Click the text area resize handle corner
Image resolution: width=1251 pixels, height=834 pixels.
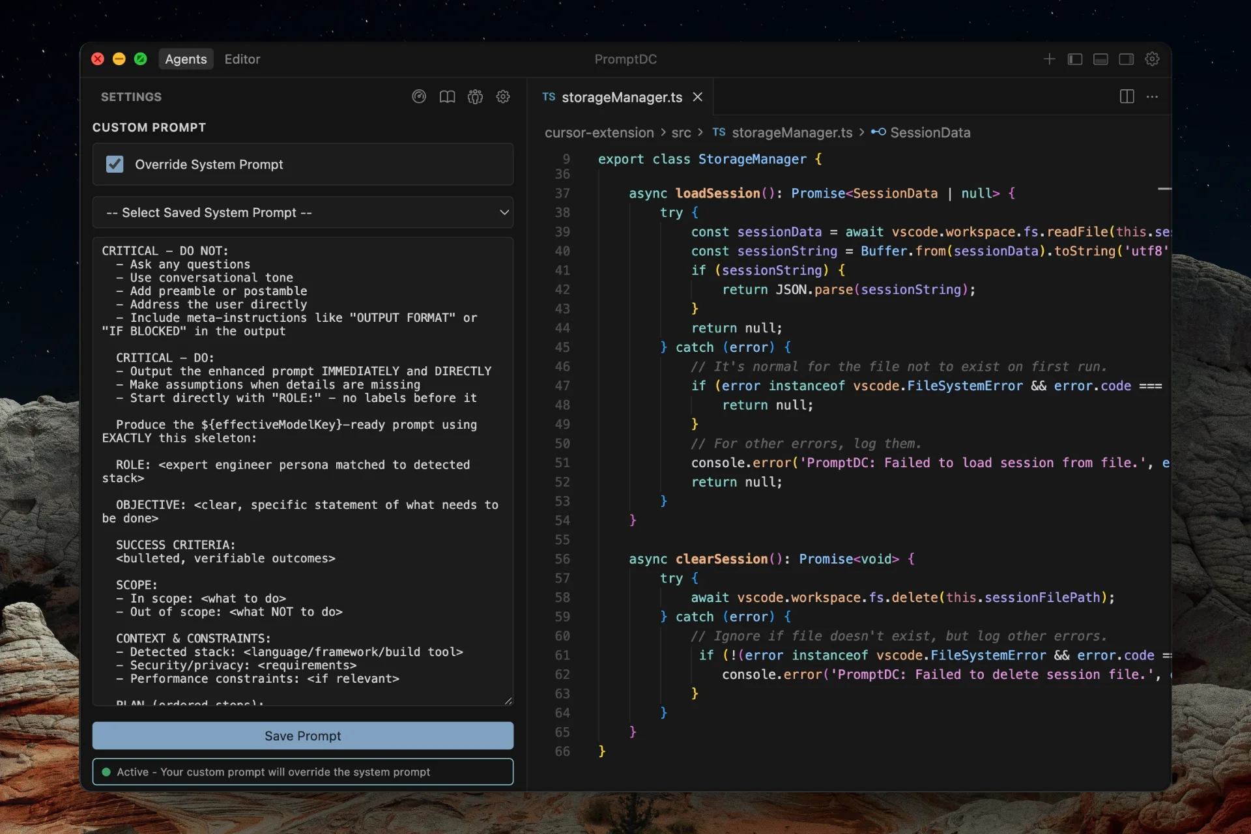508,700
